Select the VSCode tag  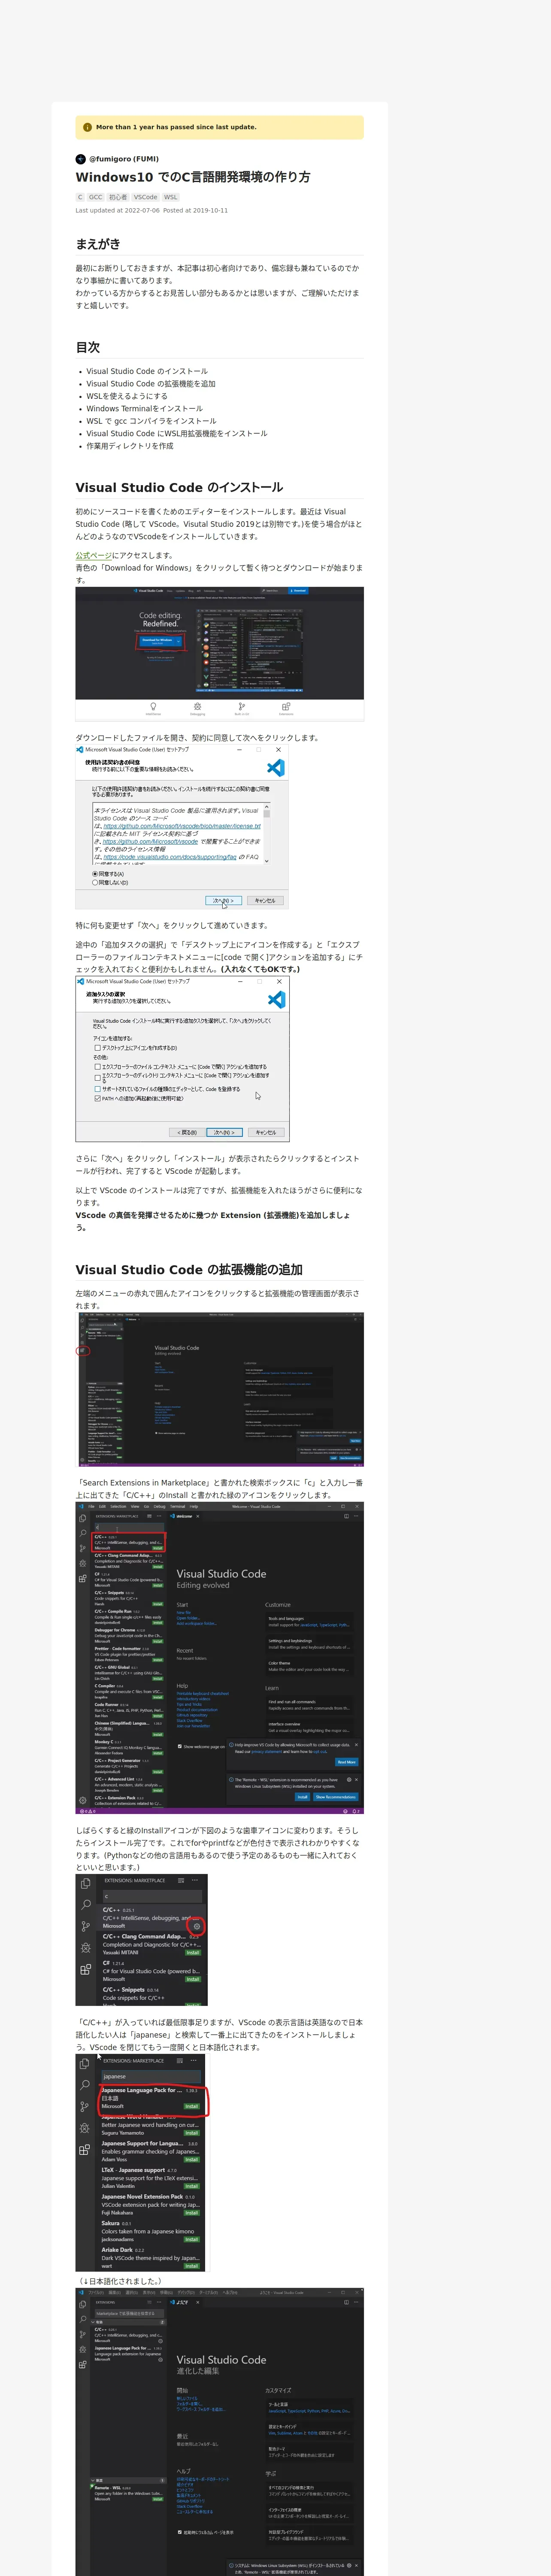pos(146,197)
